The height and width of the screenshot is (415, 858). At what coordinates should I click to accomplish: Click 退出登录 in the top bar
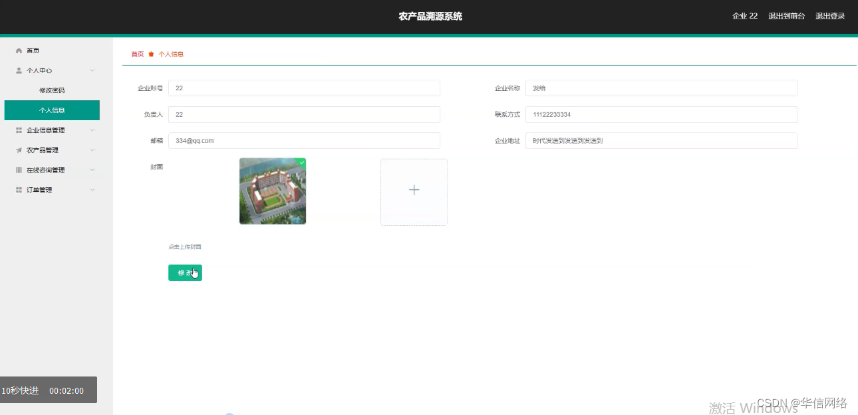point(830,16)
